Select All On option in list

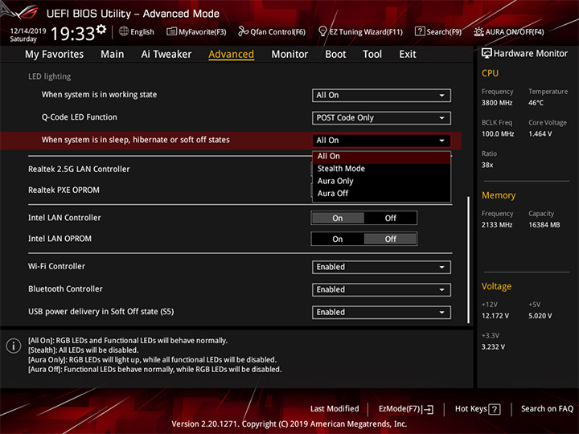381,157
